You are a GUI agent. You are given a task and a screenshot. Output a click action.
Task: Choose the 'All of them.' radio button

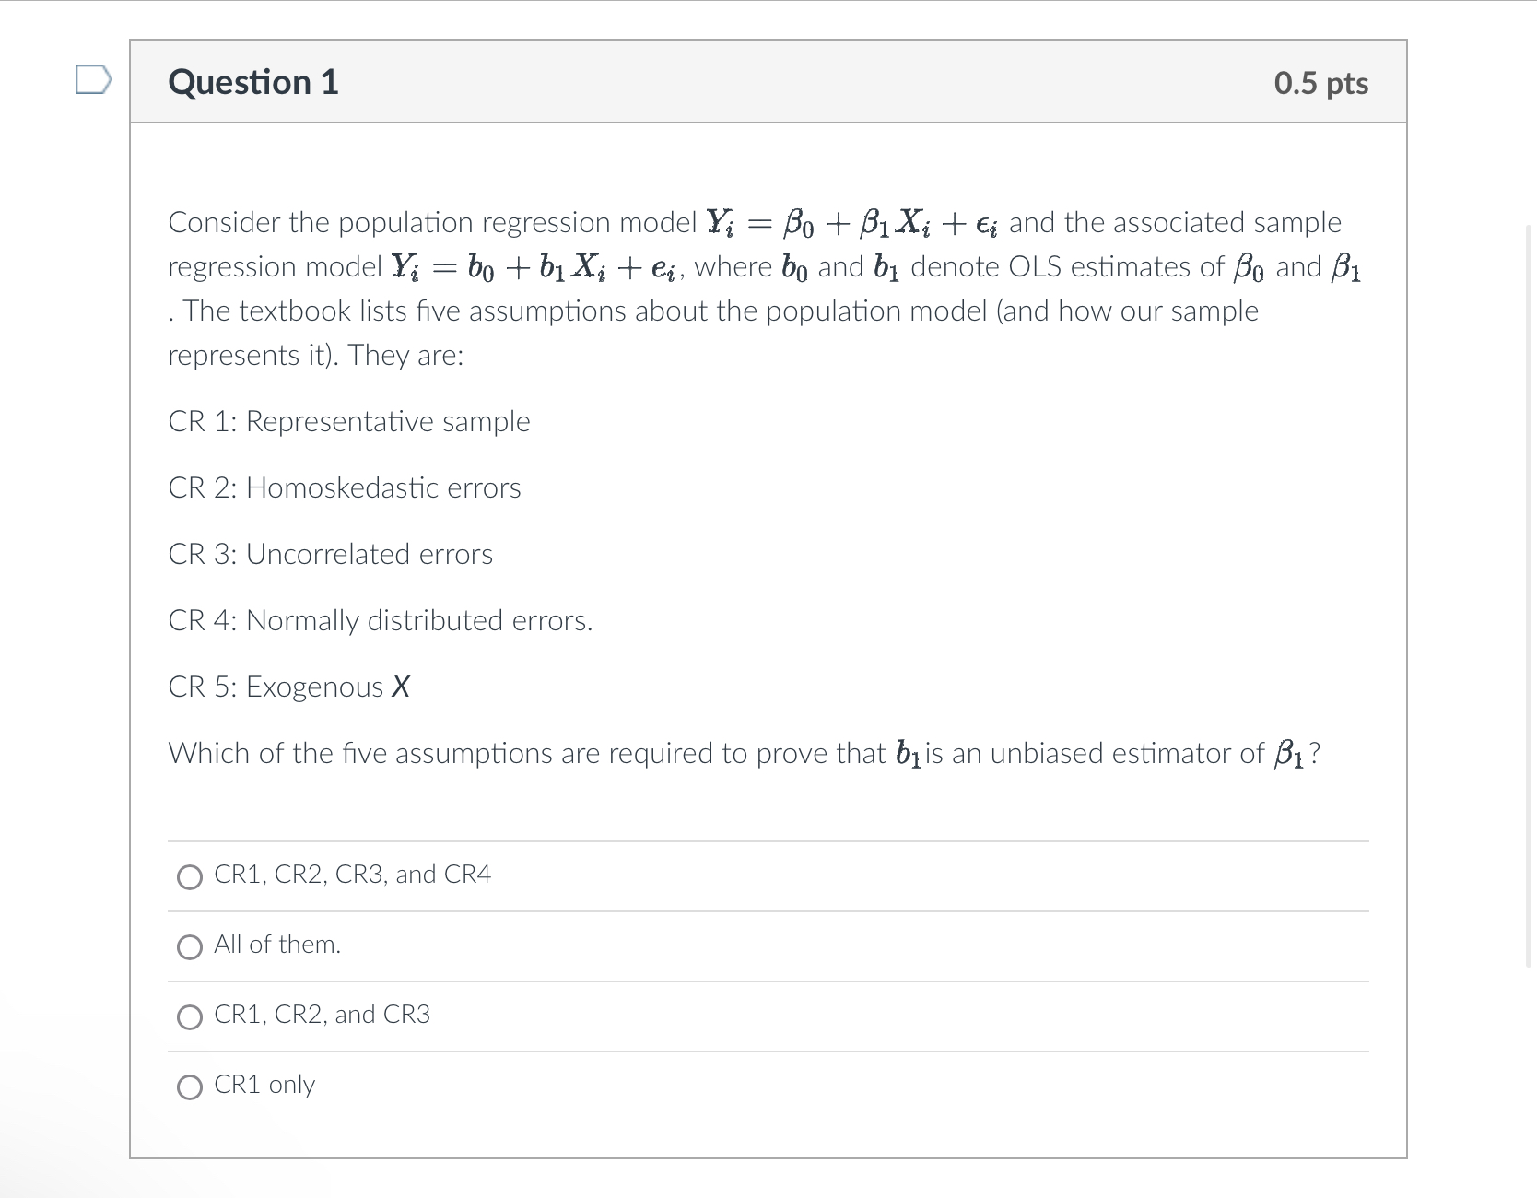click(190, 946)
